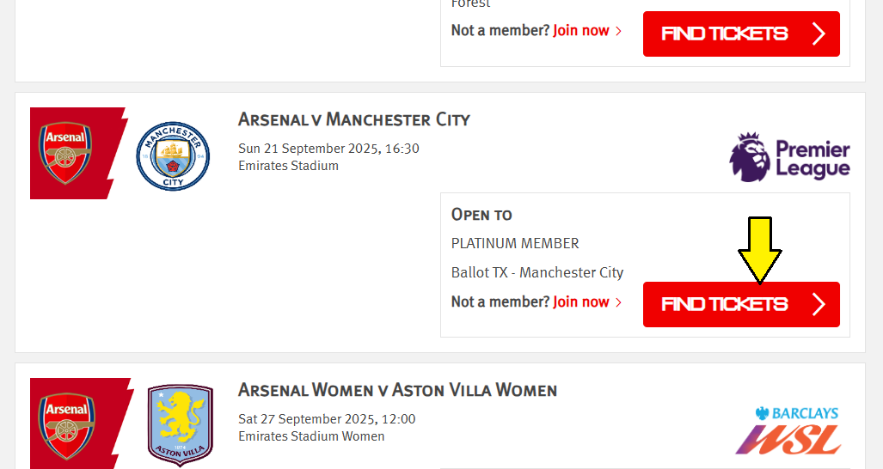The height and width of the screenshot is (469, 883).
Task: Open the Arsenal Women v Aston Villa Women title
Action: pyautogui.click(x=397, y=390)
